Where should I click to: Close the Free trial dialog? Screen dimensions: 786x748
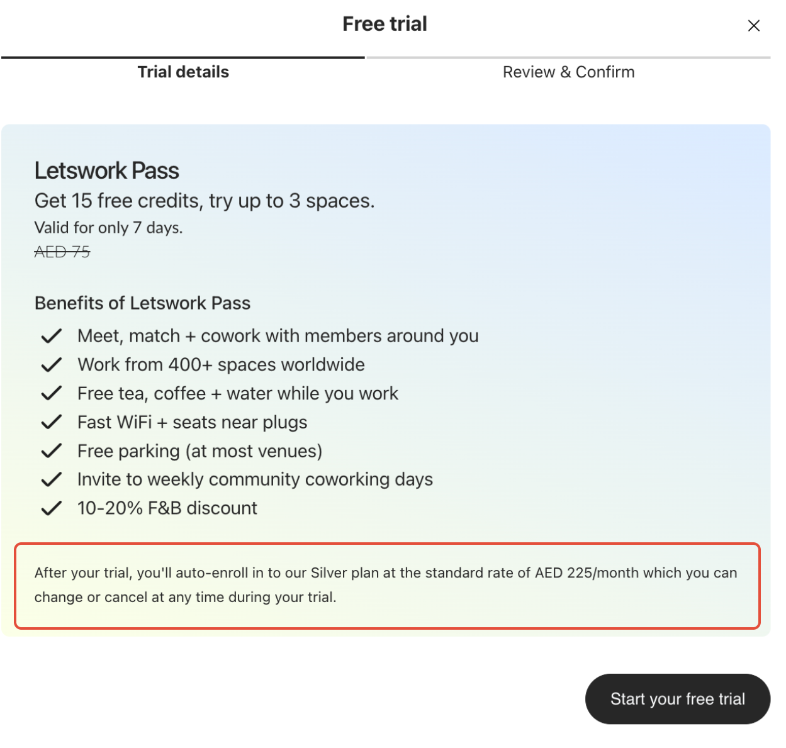753,26
